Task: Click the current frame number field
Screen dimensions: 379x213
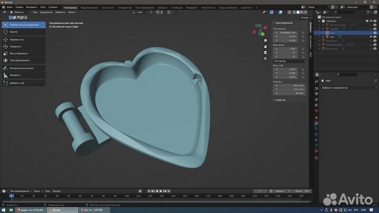Action: [260, 191]
